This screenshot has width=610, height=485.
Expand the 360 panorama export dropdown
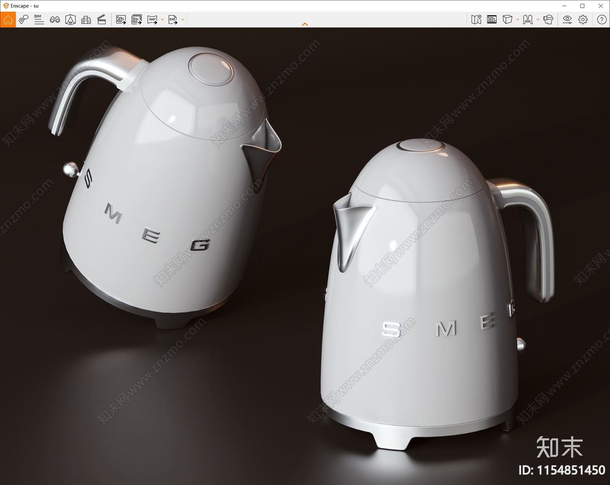[x=162, y=19]
